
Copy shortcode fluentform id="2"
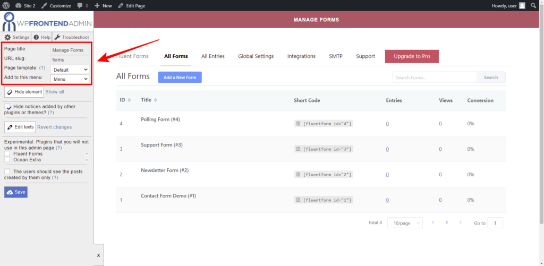tap(324, 175)
